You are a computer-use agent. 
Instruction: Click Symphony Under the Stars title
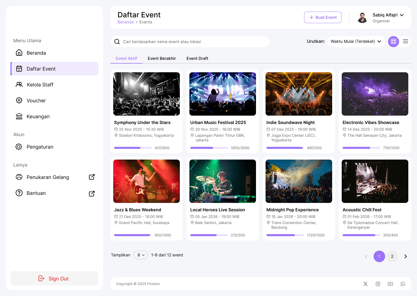point(142,123)
